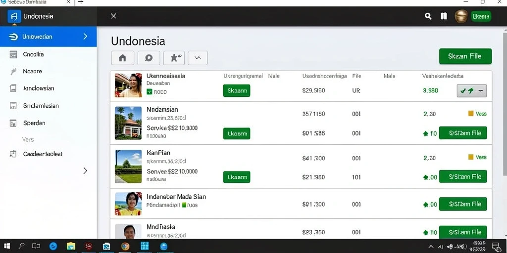The width and height of the screenshot is (507, 253).
Task: Click the green square in Imdansber subtitle
Action: pyautogui.click(x=184, y=205)
